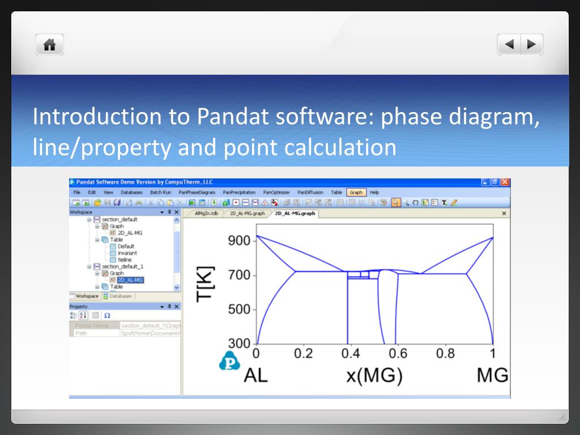This screenshot has height=435, width=580.
Task: Run line calculation toolbar icon
Action: tap(246, 202)
